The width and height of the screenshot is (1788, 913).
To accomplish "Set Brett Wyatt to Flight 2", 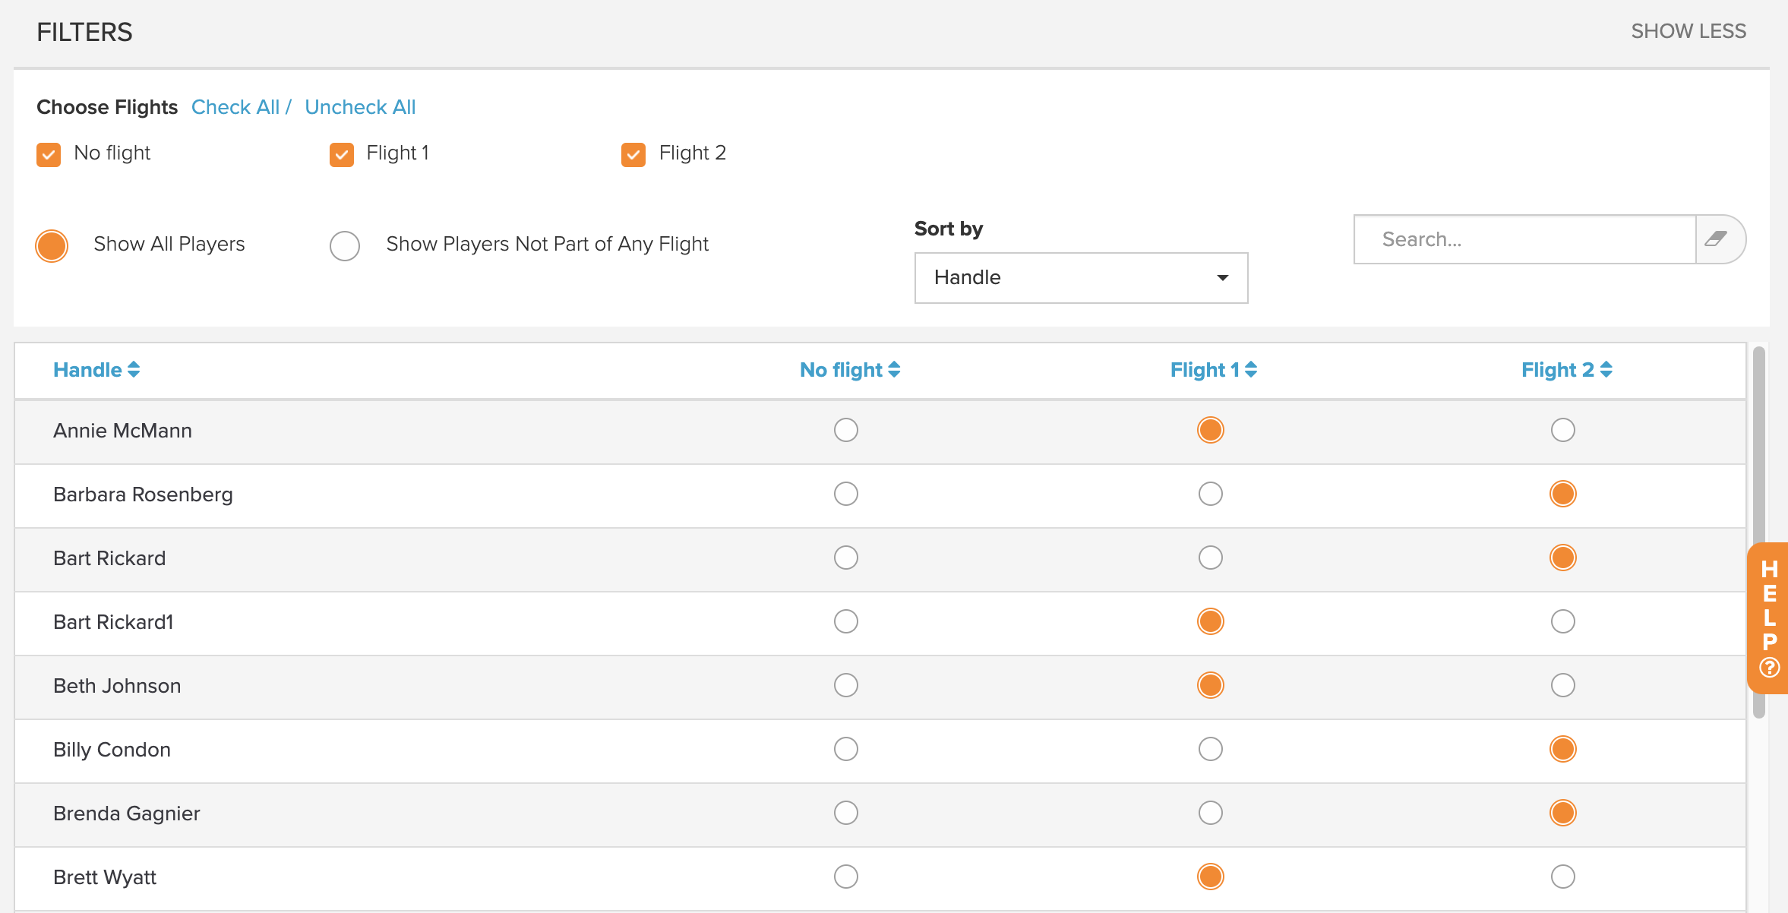I will (x=1563, y=877).
